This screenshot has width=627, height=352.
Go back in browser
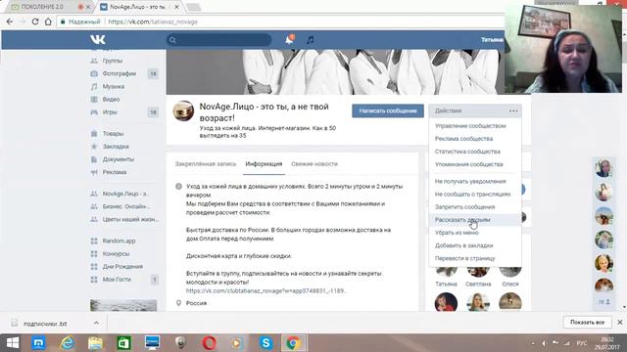click(10, 22)
